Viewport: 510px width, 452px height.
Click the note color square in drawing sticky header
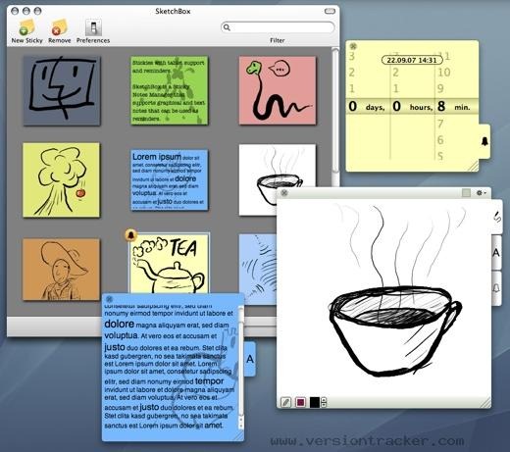(x=467, y=193)
